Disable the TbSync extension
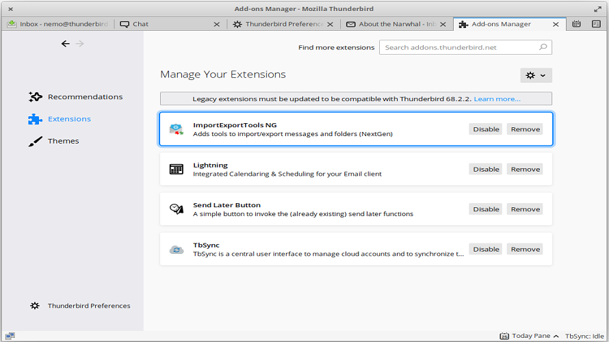This screenshot has width=609, height=342. tap(486, 249)
